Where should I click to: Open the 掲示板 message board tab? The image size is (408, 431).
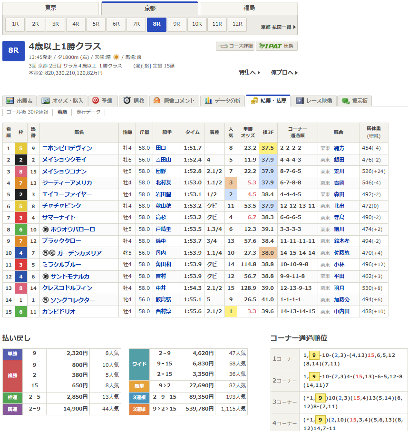pos(354,101)
